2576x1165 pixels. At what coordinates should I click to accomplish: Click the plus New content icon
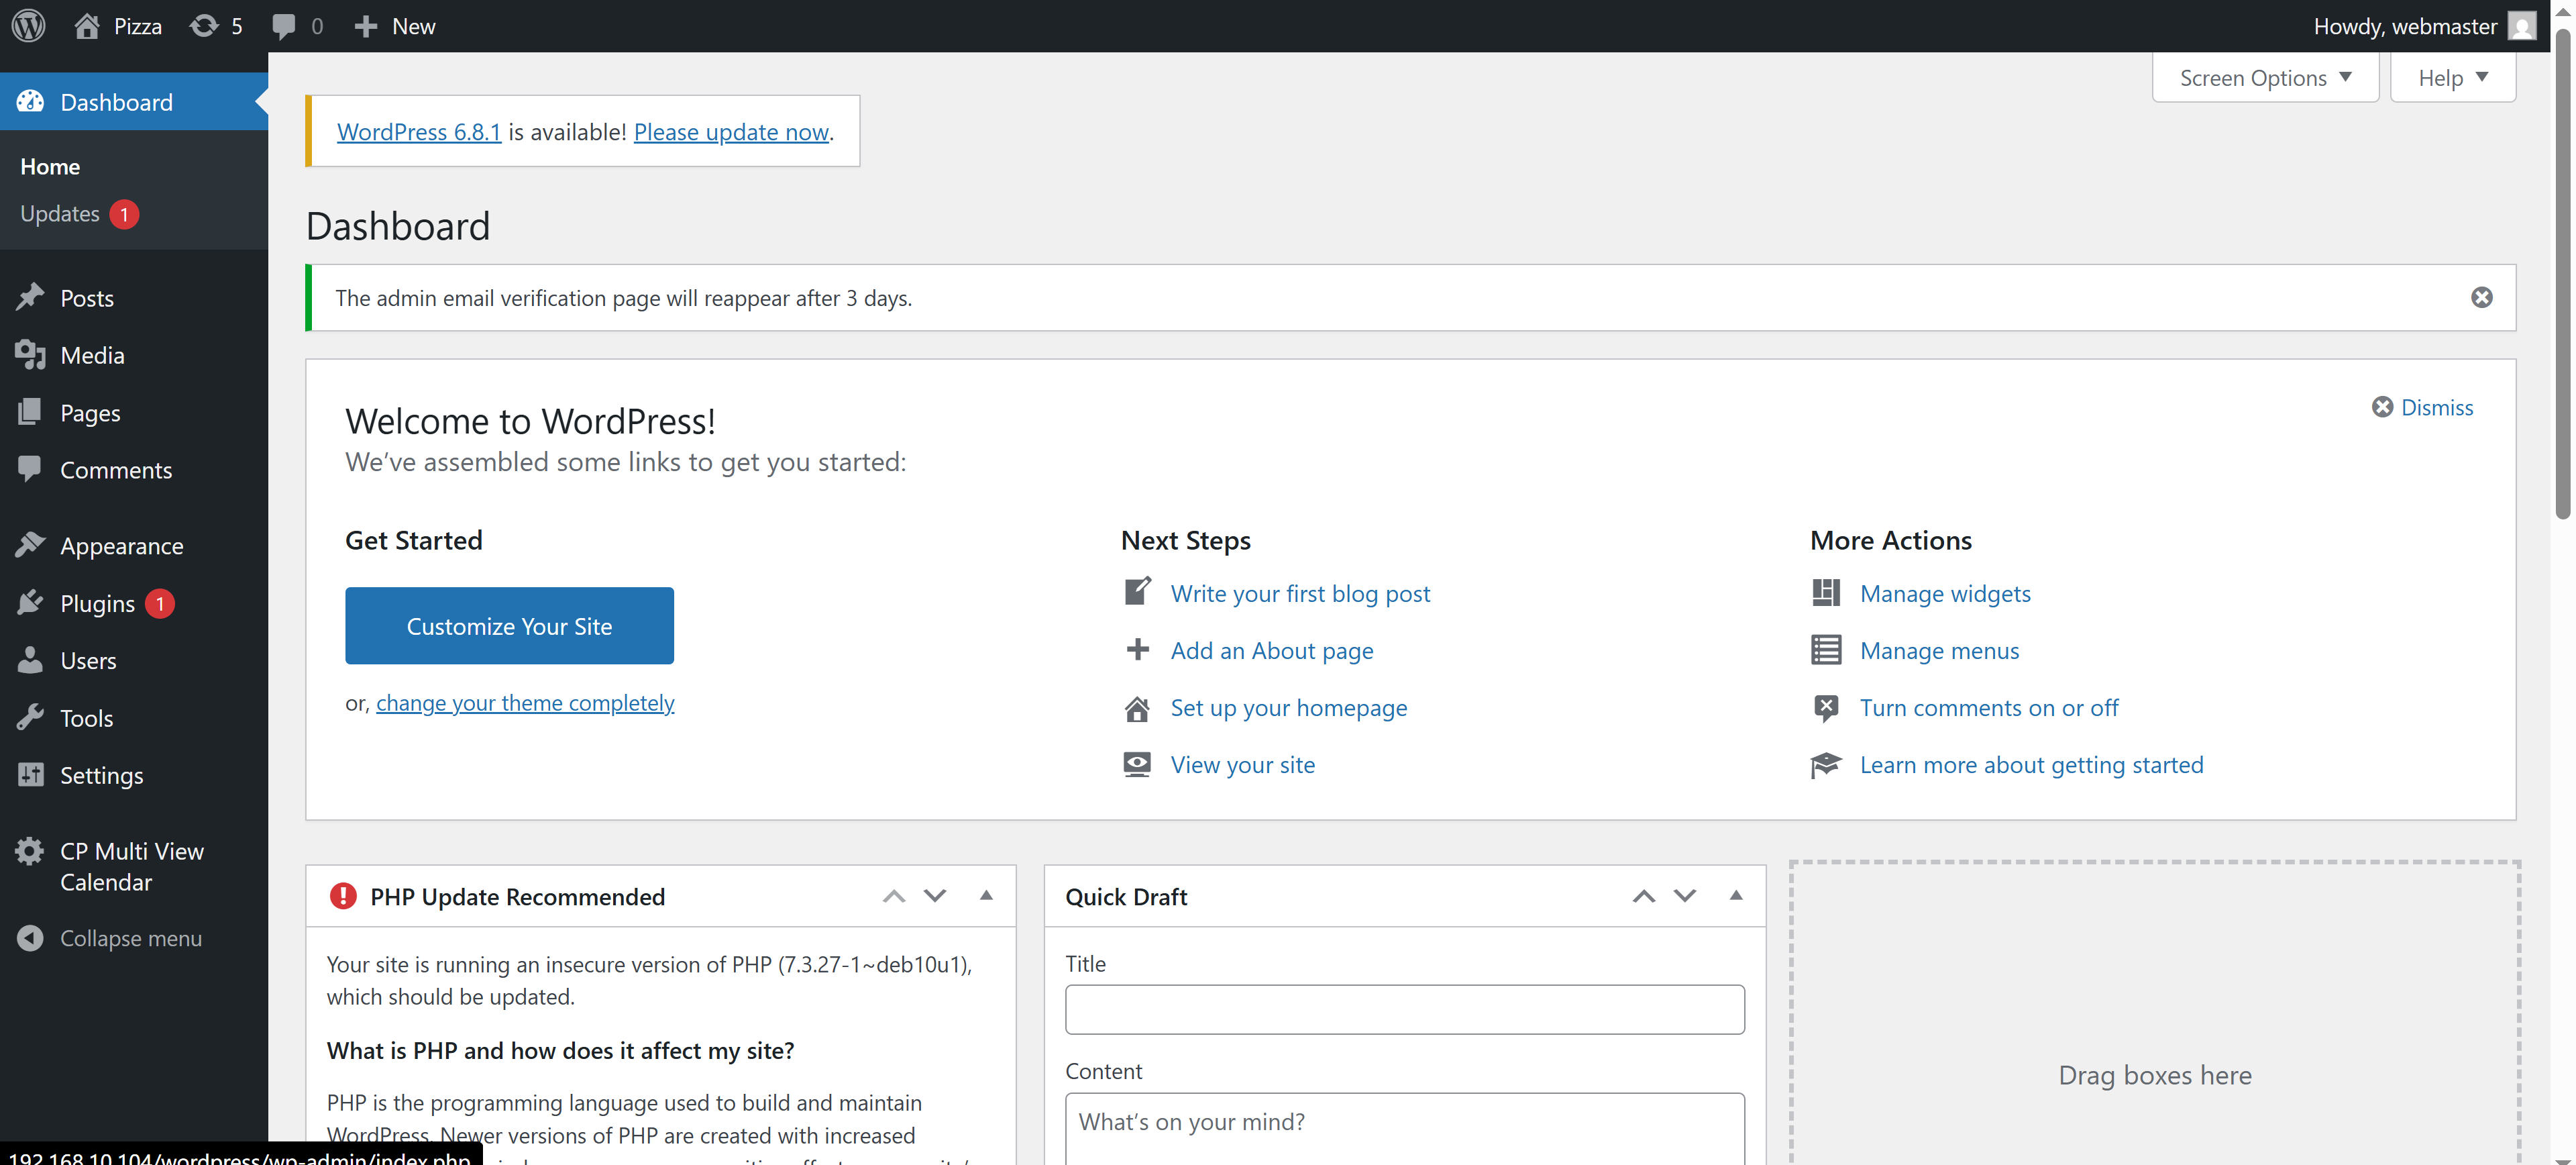366,26
